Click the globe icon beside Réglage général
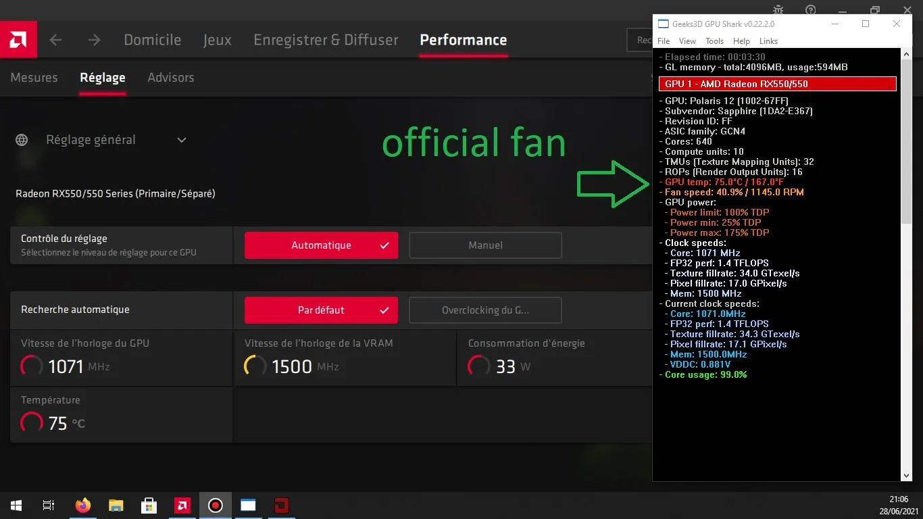 point(22,140)
